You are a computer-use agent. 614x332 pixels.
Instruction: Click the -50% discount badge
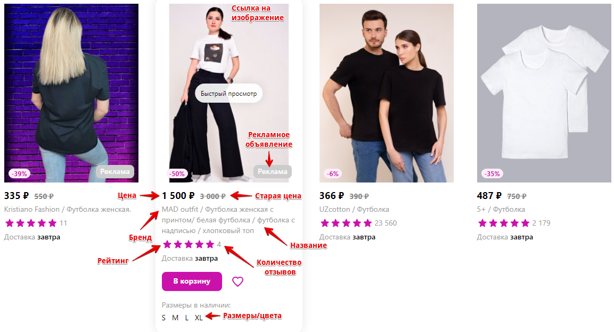coord(177,173)
